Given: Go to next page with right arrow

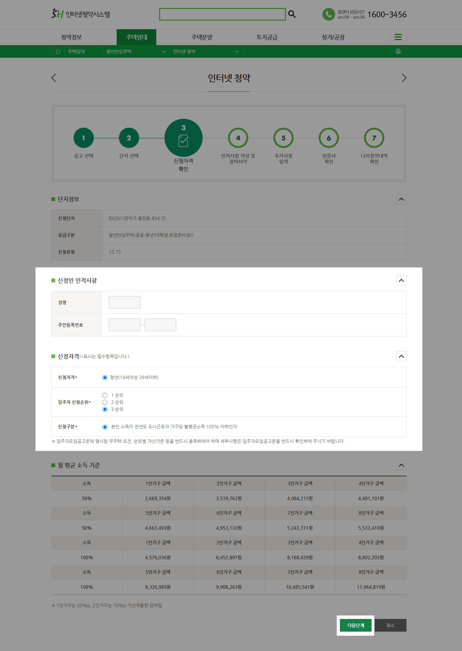Looking at the screenshot, I should (404, 78).
